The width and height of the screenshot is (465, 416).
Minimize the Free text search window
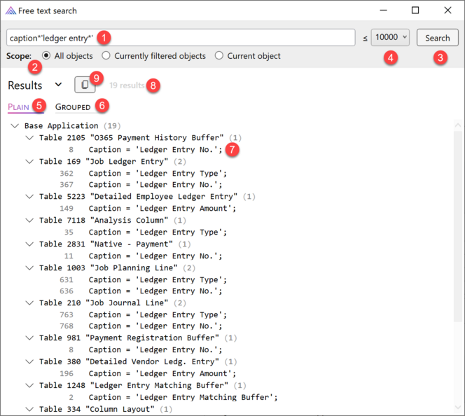click(384, 11)
